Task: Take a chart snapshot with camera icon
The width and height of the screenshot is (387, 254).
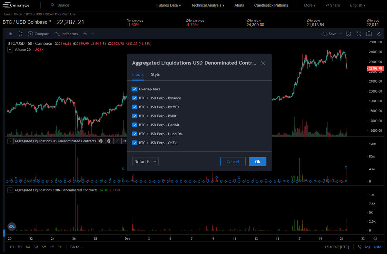Action: pyautogui.click(x=369, y=34)
